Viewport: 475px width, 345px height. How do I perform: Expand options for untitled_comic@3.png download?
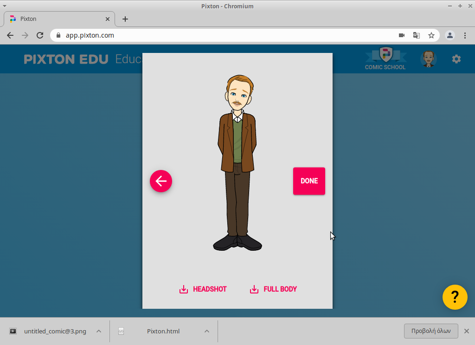[99, 331]
